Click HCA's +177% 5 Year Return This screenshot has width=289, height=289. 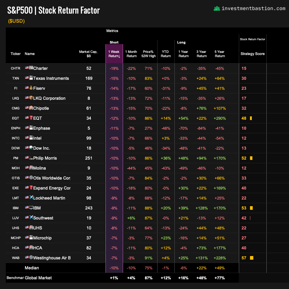[220, 248]
